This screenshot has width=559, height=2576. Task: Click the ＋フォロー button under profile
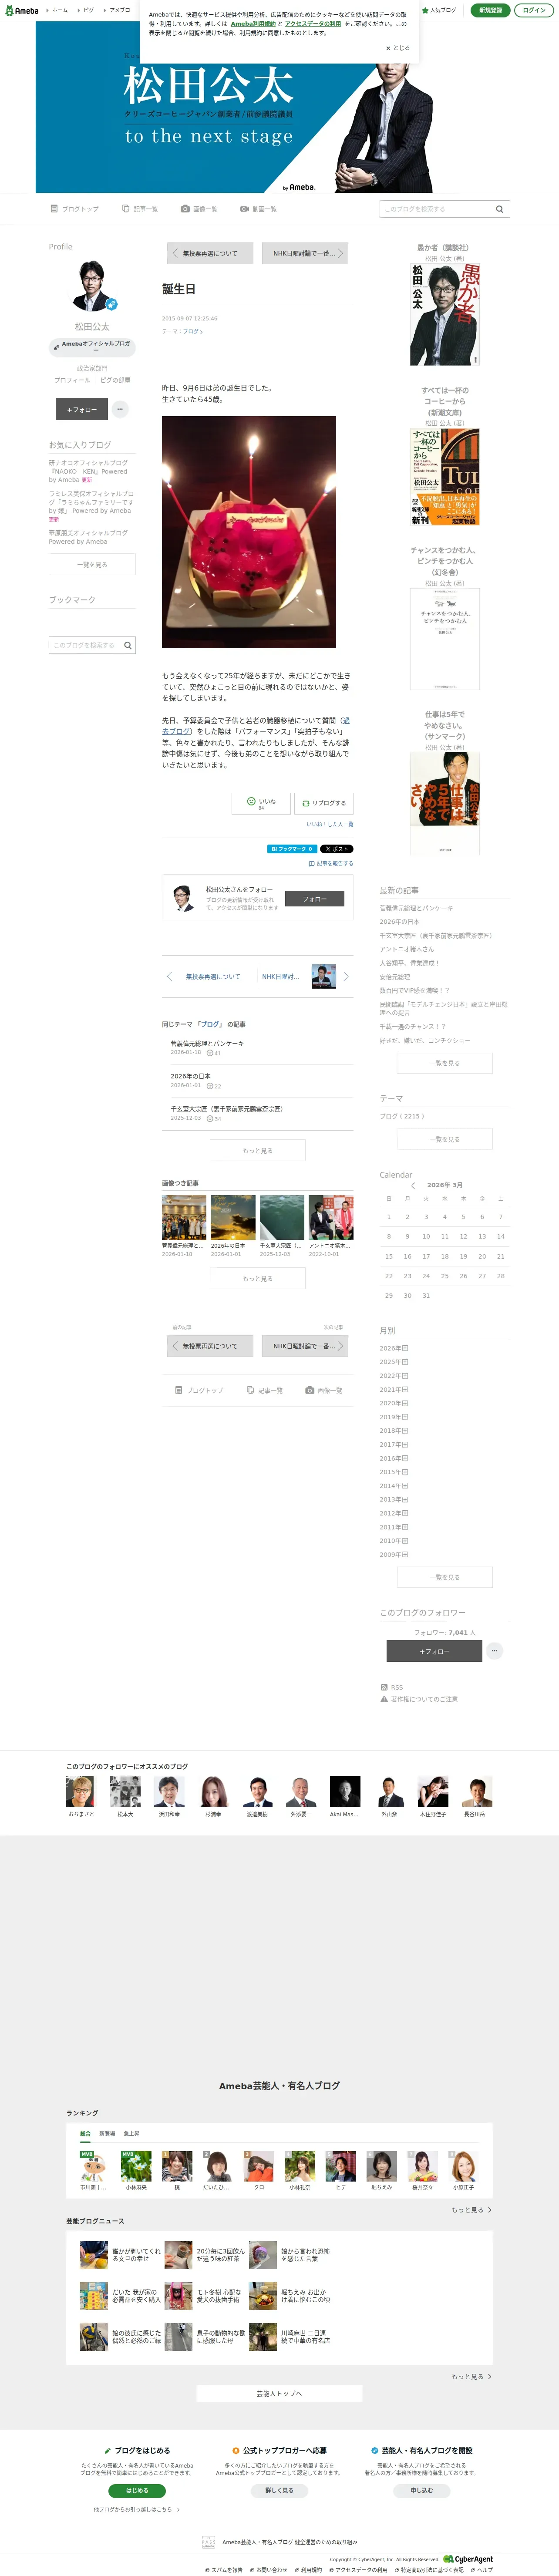(x=81, y=409)
